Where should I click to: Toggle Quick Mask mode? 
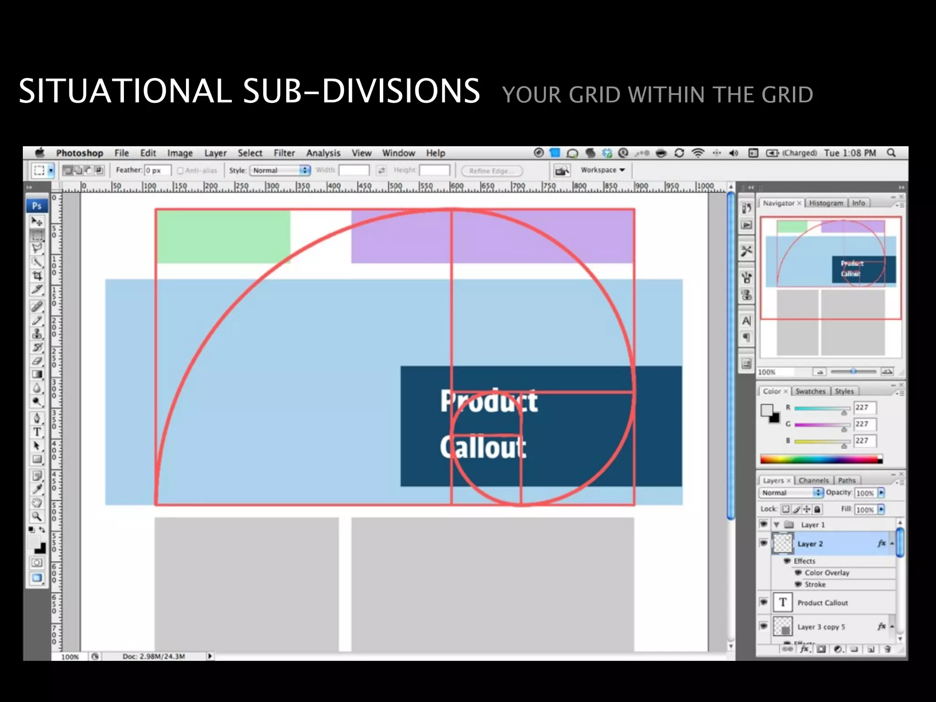coord(37,563)
